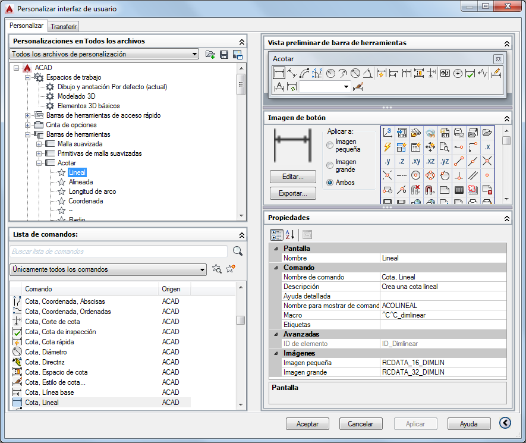Collapse the Imagen de botón panel chevron

point(506,118)
